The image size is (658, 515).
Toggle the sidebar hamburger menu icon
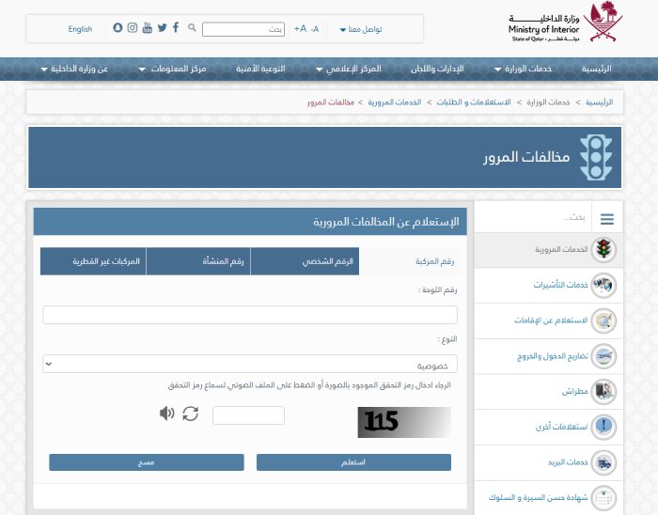pyautogui.click(x=607, y=218)
